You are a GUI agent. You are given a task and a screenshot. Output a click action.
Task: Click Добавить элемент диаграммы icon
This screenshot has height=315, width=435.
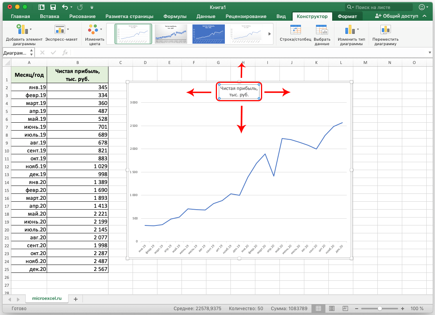coord(22,29)
